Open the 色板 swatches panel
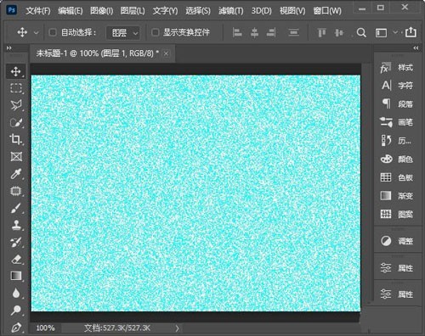The width and height of the screenshot is (425, 336). pyautogui.click(x=397, y=177)
